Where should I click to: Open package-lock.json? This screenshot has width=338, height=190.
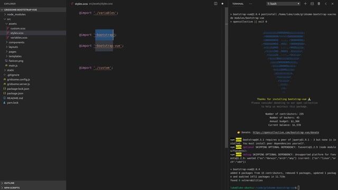(18, 89)
